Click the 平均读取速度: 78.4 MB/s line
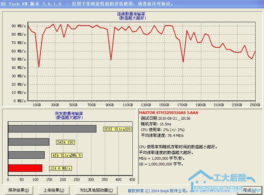Viewport: 264px width, 195px height. click(x=162, y=136)
